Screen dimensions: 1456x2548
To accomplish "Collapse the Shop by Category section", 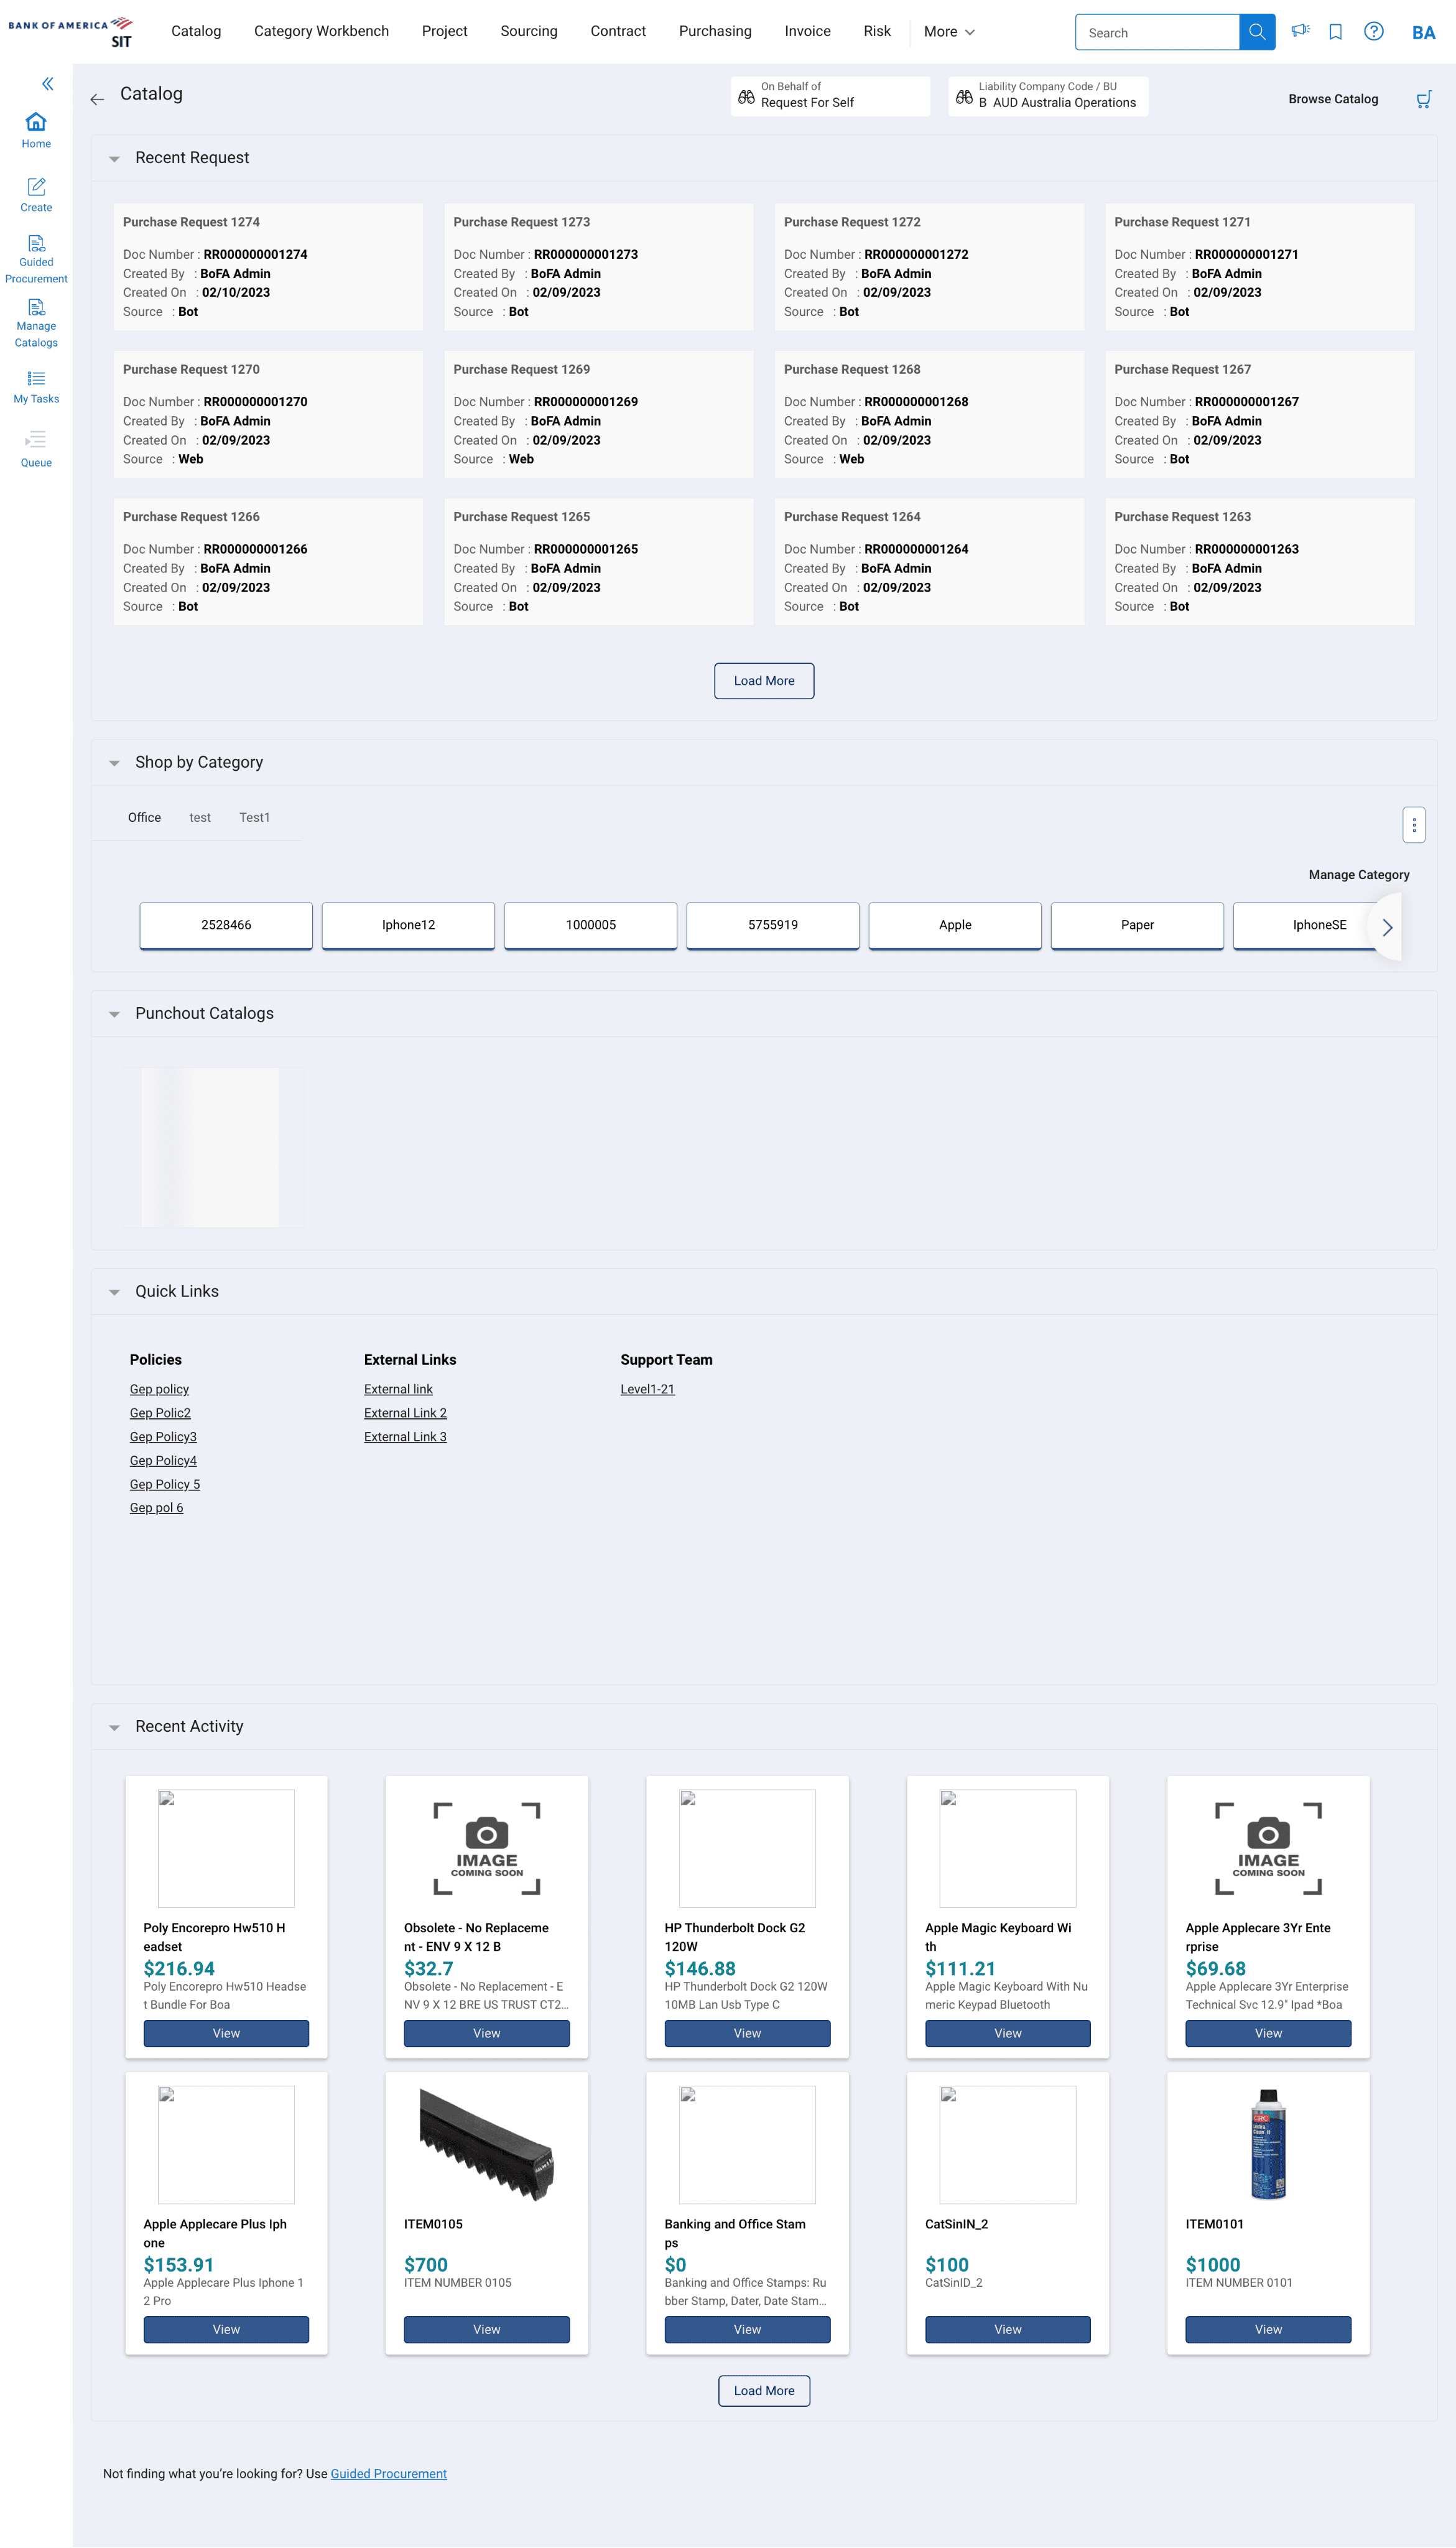I will (114, 763).
